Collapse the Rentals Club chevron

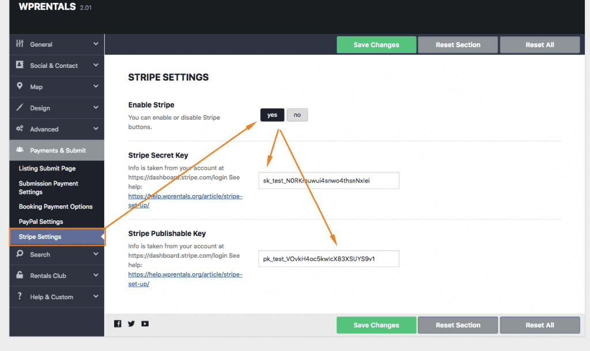pos(96,276)
